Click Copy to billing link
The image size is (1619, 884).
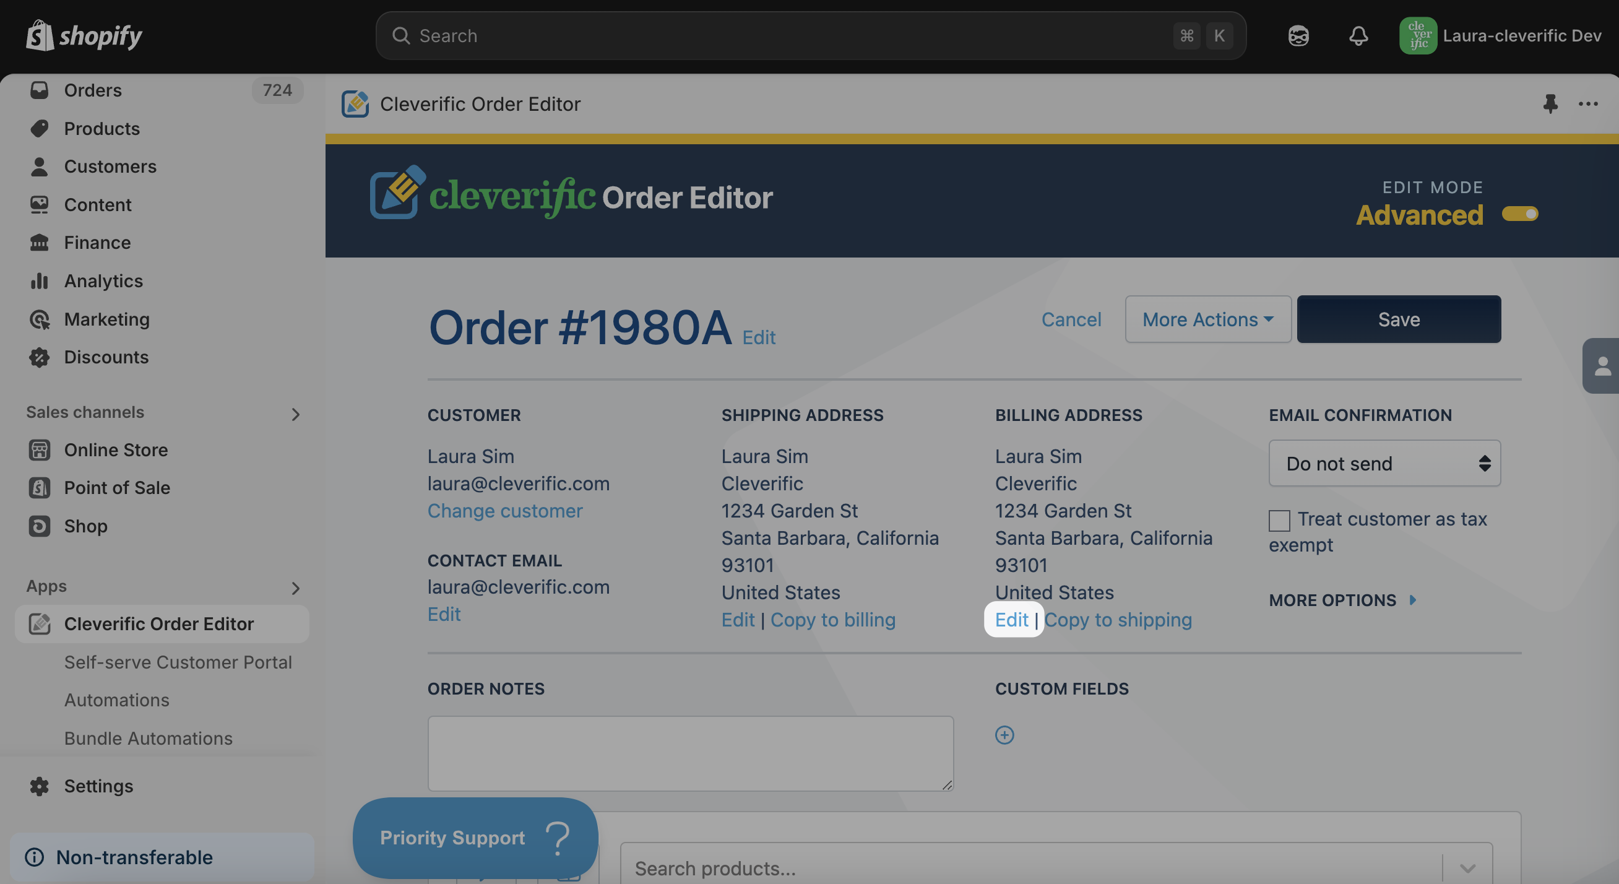pyautogui.click(x=833, y=620)
